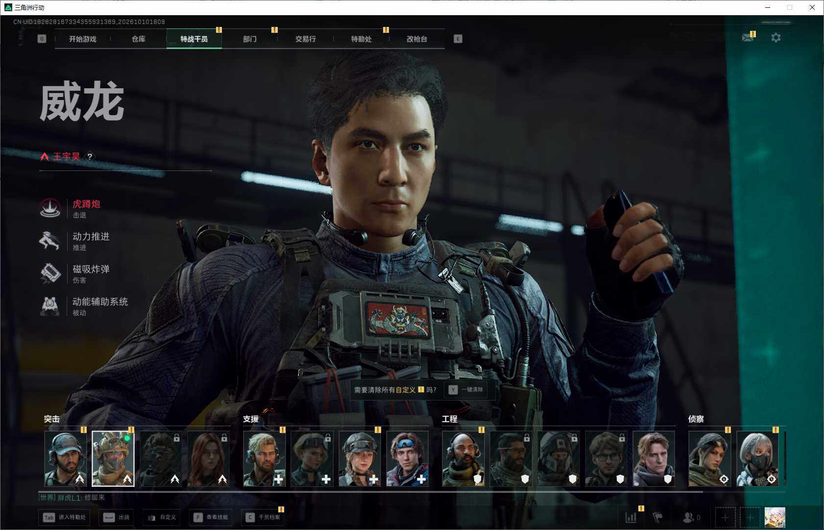Click the empty teammate slot beside the avatar
The image size is (824, 530).
click(x=750, y=517)
